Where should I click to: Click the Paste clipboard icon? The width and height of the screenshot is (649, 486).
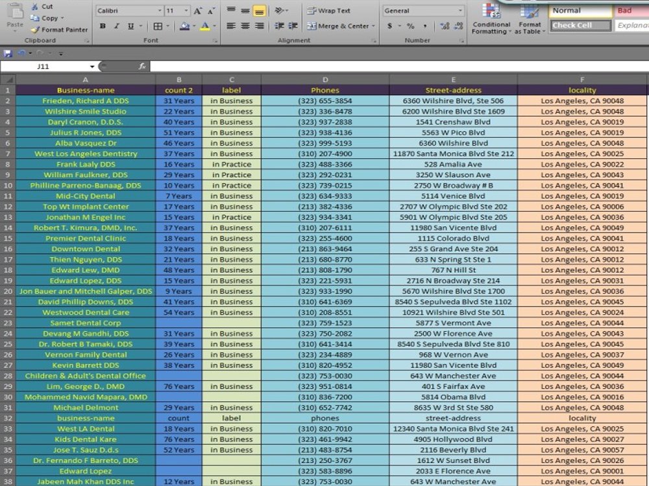point(16,12)
